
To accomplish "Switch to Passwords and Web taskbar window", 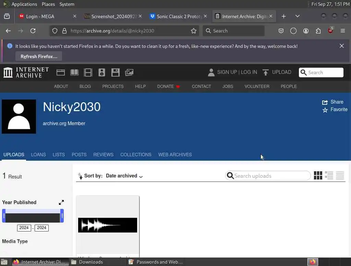I will tap(156, 262).
